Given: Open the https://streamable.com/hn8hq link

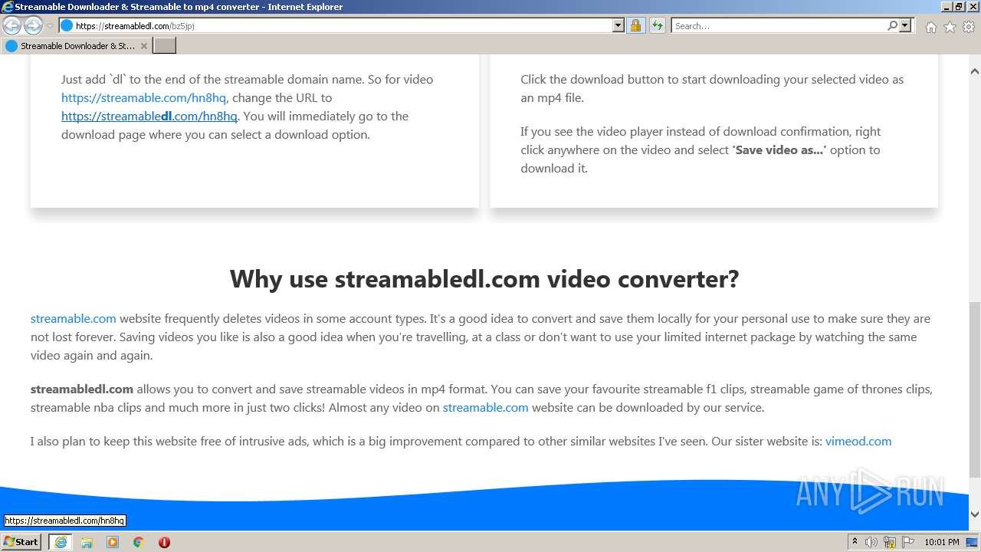Looking at the screenshot, I should [x=143, y=97].
